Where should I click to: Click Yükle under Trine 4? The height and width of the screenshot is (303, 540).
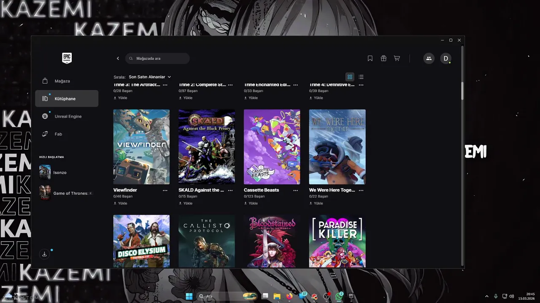[316, 98]
